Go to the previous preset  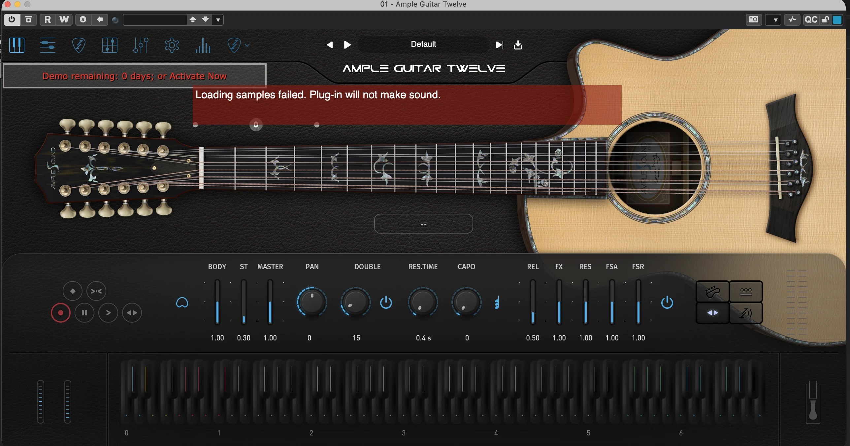pos(329,45)
